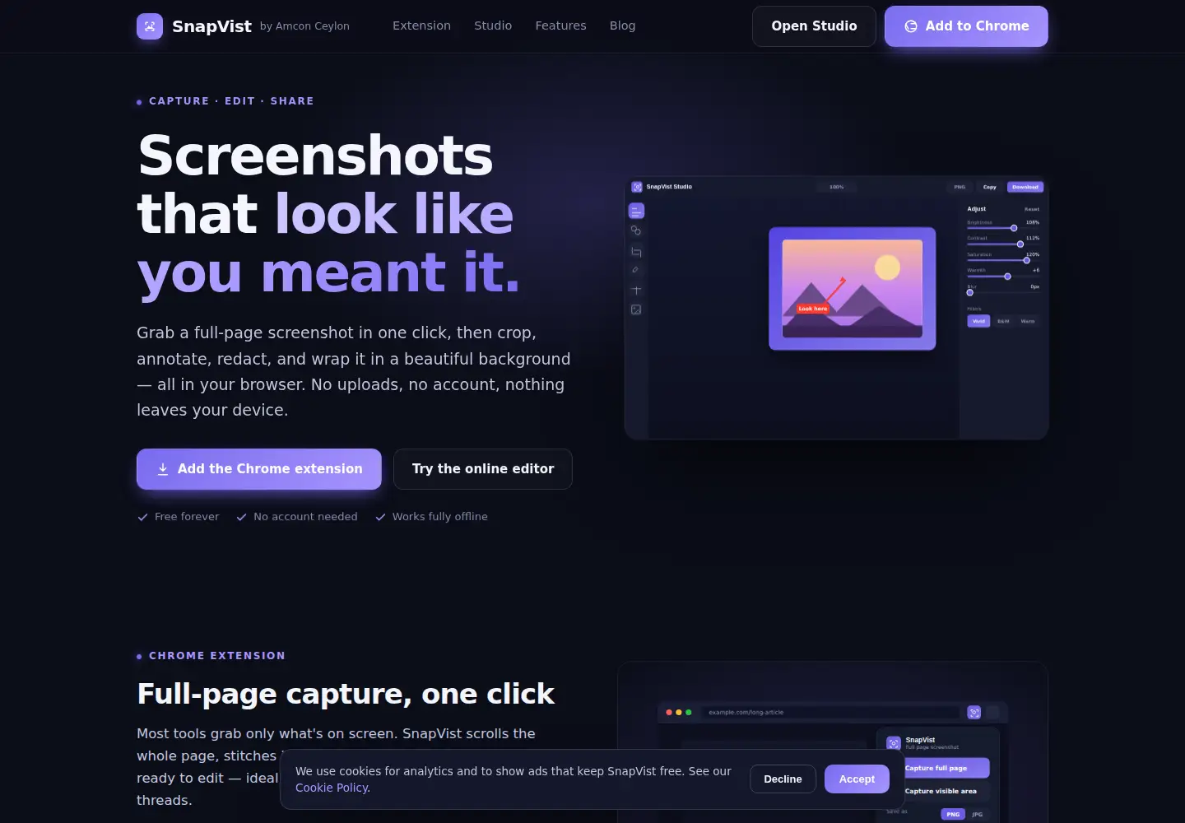Viewport: 1185px width, 823px height.
Task: Click Copy in the Studio preview top bar
Action: pyautogui.click(x=990, y=187)
